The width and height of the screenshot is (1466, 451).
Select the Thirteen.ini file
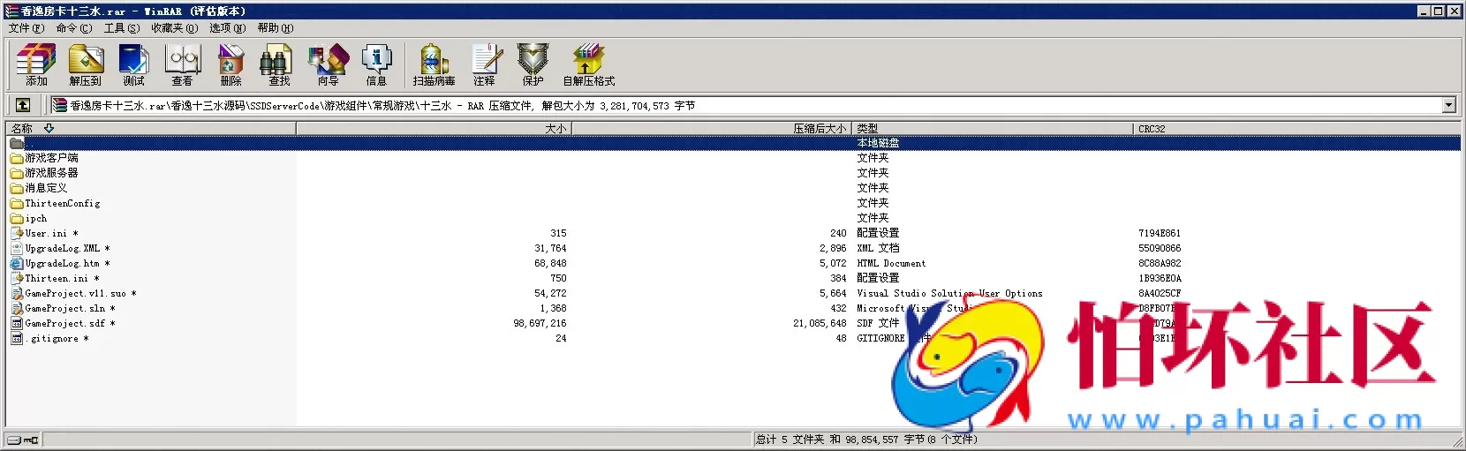pyautogui.click(x=62, y=278)
